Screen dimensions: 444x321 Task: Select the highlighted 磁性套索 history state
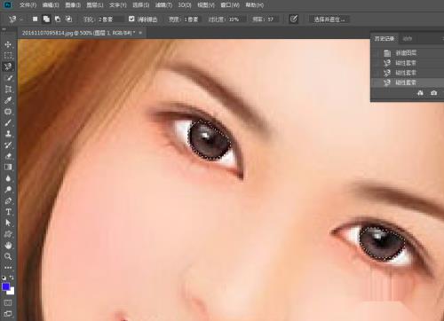(x=408, y=82)
